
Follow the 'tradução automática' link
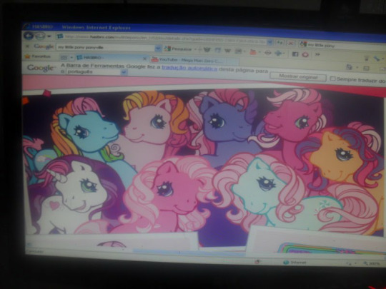(189, 69)
